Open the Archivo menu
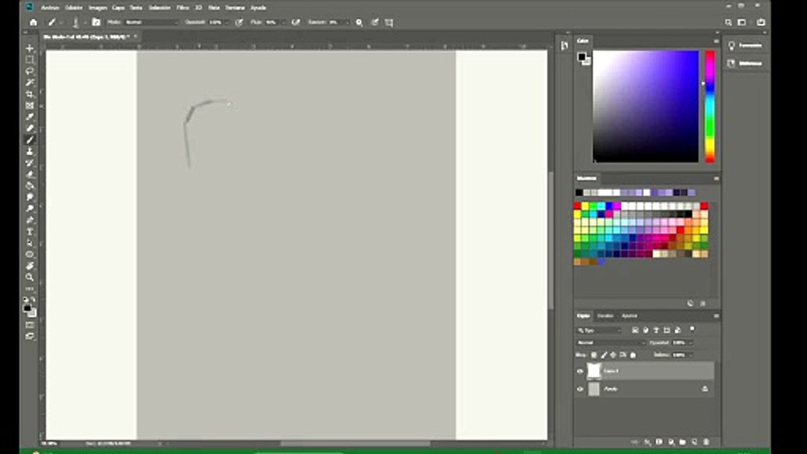 point(50,8)
